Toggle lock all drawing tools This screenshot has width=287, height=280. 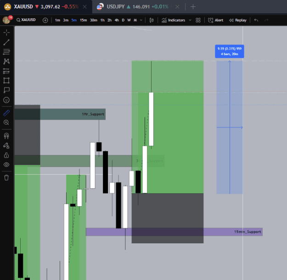click(x=6, y=155)
